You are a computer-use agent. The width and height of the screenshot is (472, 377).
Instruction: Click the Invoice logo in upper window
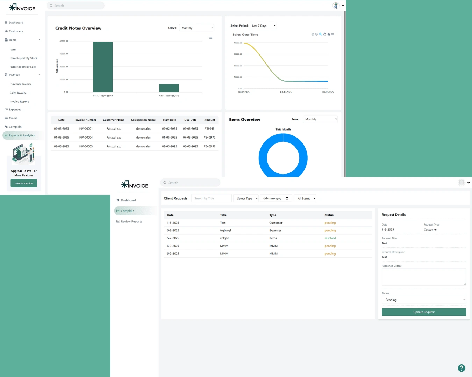22,7
